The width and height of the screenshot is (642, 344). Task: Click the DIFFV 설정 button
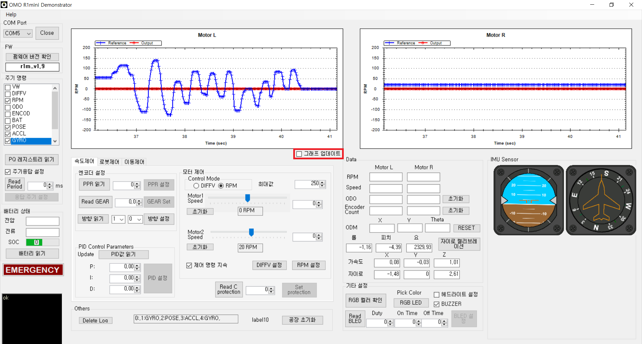pos(269,265)
